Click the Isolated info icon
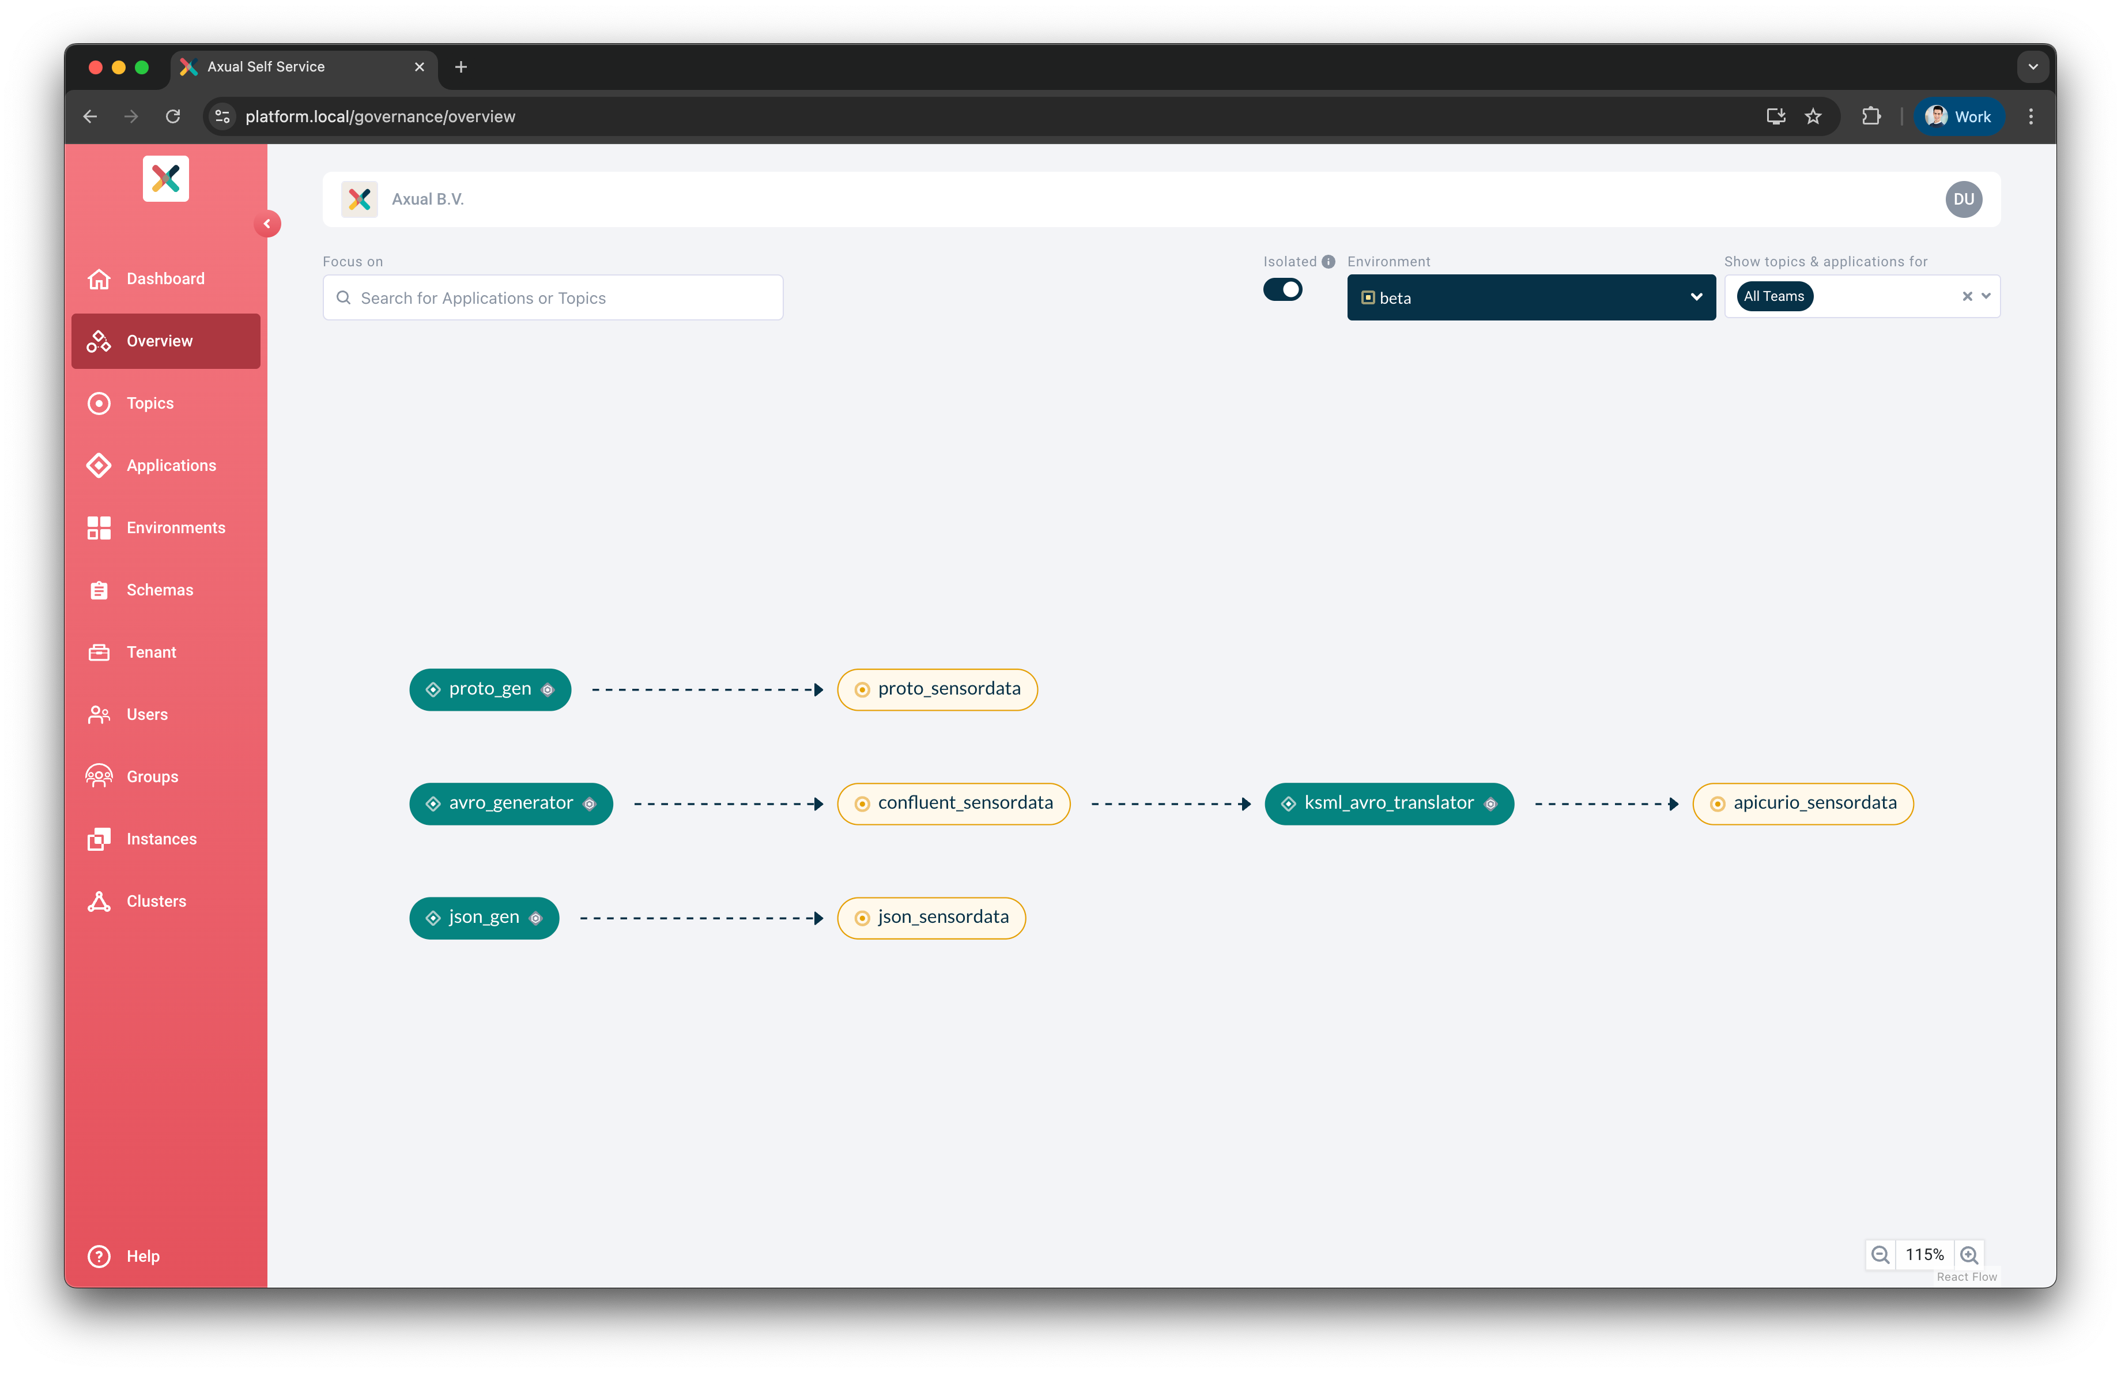This screenshot has width=2121, height=1373. pyautogui.click(x=1328, y=261)
